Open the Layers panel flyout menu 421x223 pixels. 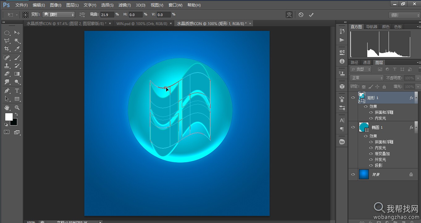[x=419, y=62]
